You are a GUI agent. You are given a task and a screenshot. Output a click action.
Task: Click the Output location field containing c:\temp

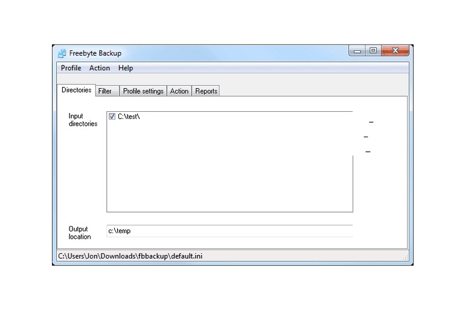[229, 231]
